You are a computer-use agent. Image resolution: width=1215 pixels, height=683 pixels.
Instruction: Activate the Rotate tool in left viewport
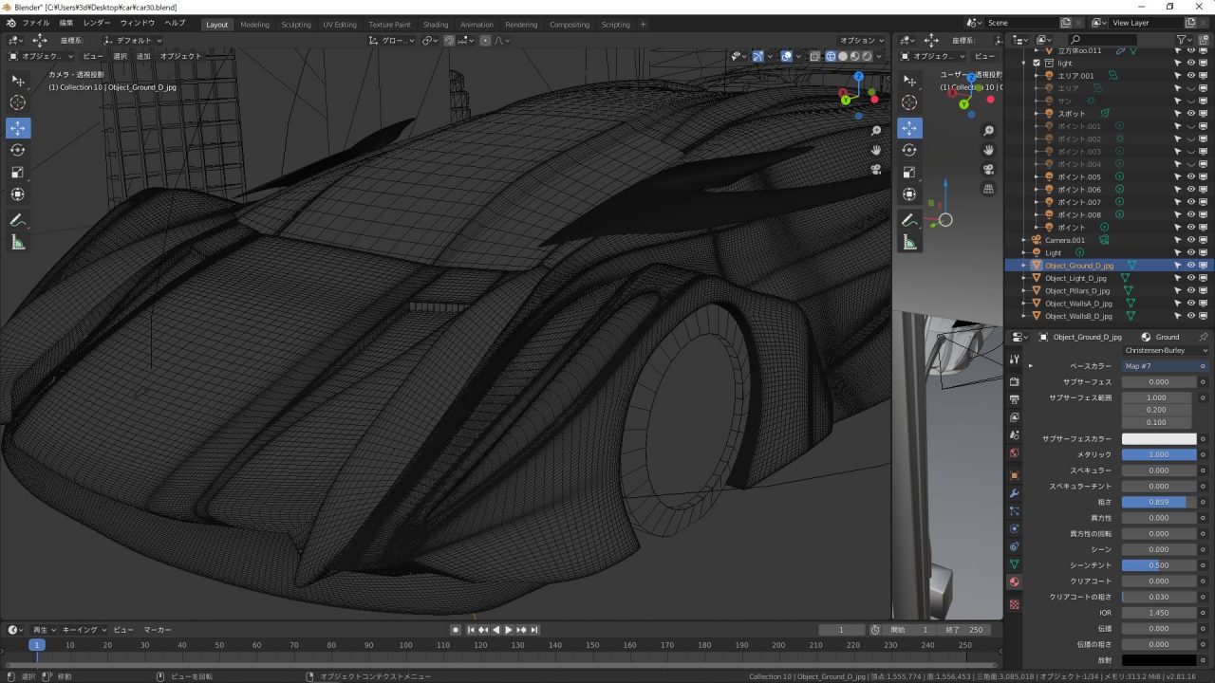point(18,150)
